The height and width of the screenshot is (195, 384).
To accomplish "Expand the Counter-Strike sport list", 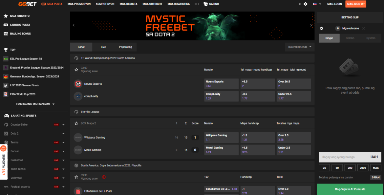I will coord(63,125).
